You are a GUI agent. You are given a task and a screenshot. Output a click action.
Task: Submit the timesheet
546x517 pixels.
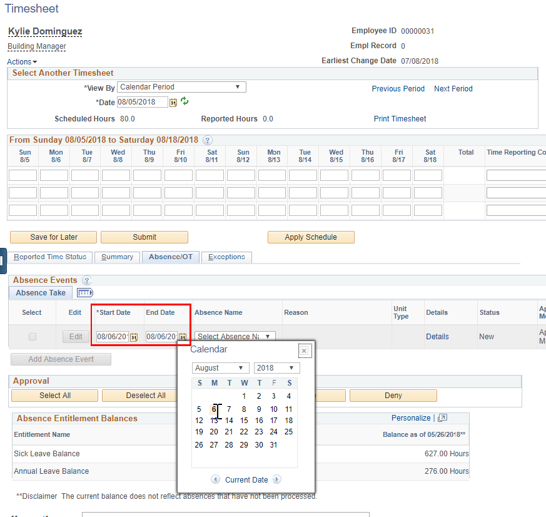point(144,237)
